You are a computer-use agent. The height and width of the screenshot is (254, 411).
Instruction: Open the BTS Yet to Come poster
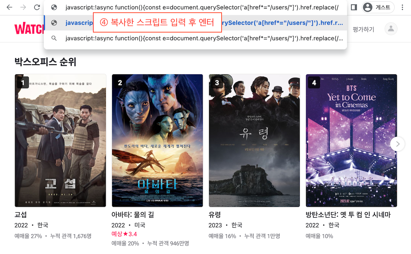click(351, 140)
